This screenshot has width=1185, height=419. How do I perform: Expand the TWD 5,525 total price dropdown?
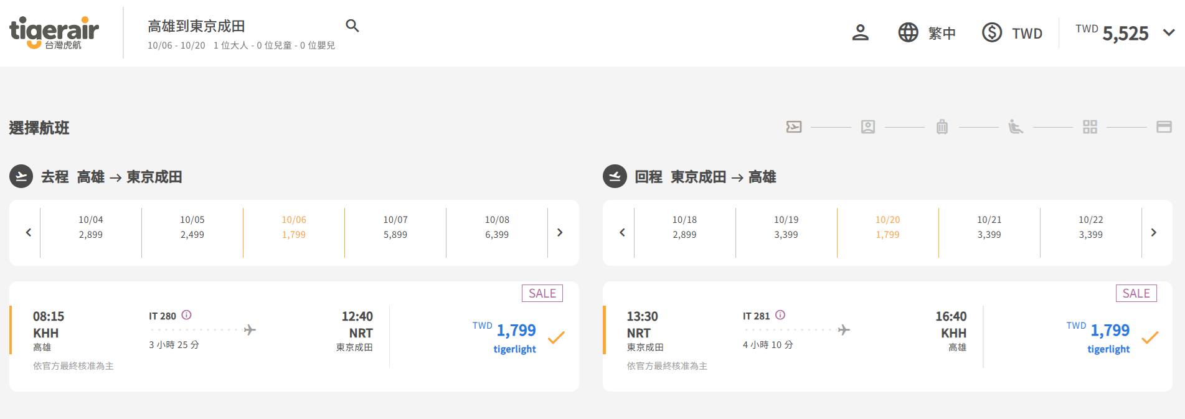[1168, 33]
